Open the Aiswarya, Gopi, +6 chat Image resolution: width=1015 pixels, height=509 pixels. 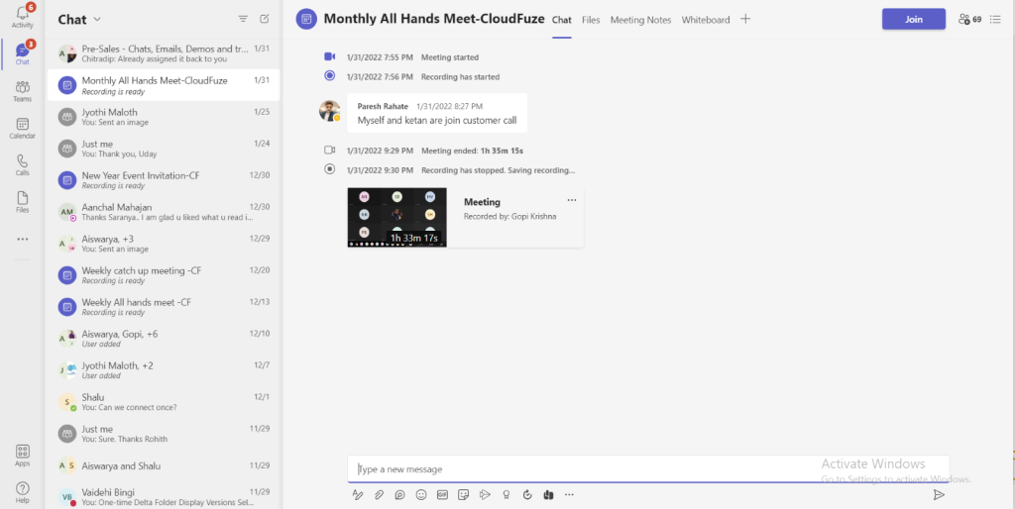click(164, 339)
